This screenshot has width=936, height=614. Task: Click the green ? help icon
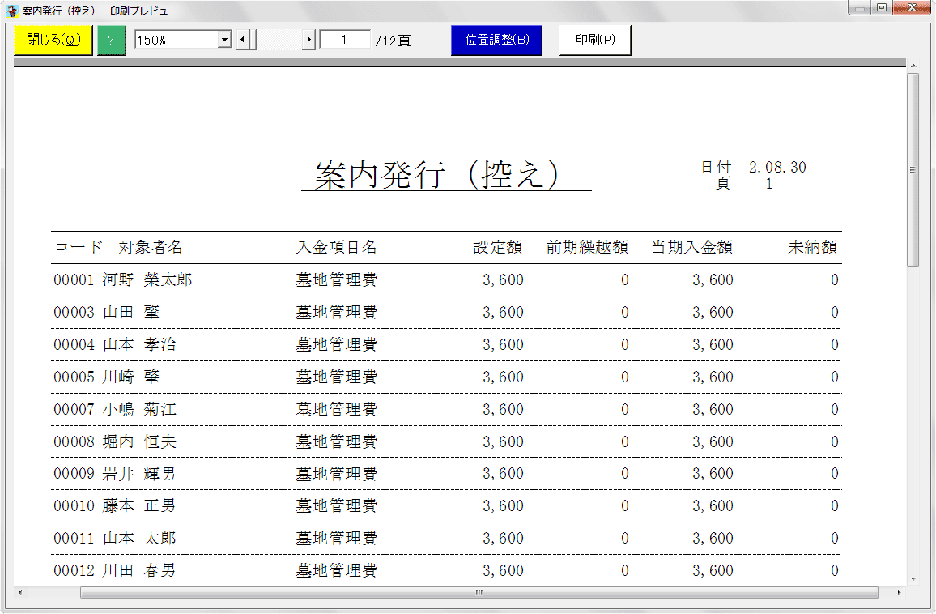[111, 39]
